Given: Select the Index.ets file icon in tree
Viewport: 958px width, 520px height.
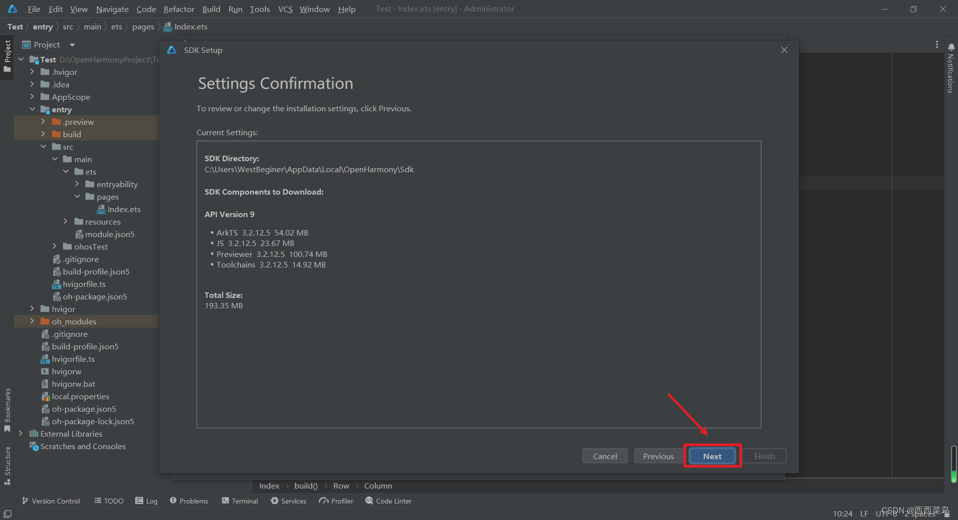Looking at the screenshot, I should [101, 210].
